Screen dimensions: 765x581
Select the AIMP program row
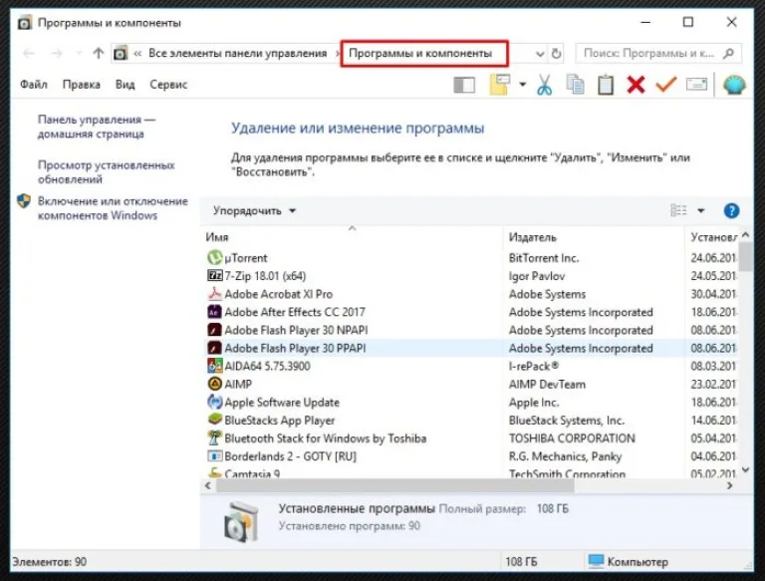pyautogui.click(x=471, y=385)
